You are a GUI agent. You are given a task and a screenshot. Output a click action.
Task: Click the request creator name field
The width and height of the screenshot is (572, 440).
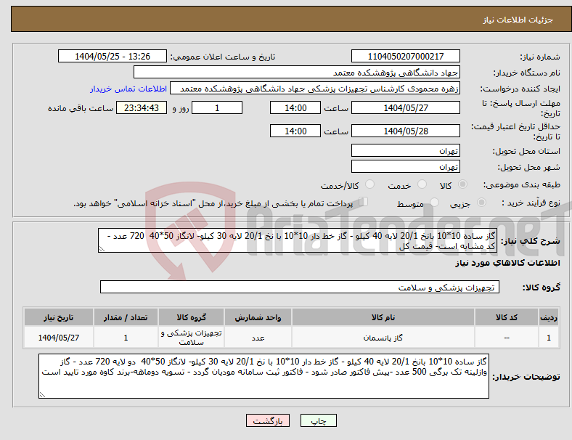(x=315, y=89)
